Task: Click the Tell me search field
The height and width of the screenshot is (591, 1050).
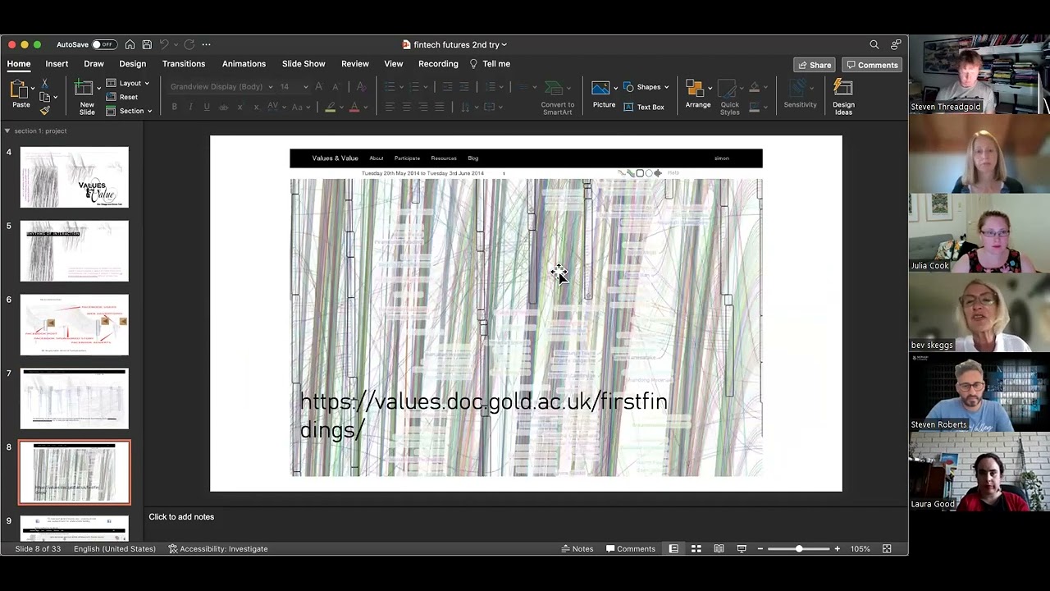Action: [x=490, y=63]
